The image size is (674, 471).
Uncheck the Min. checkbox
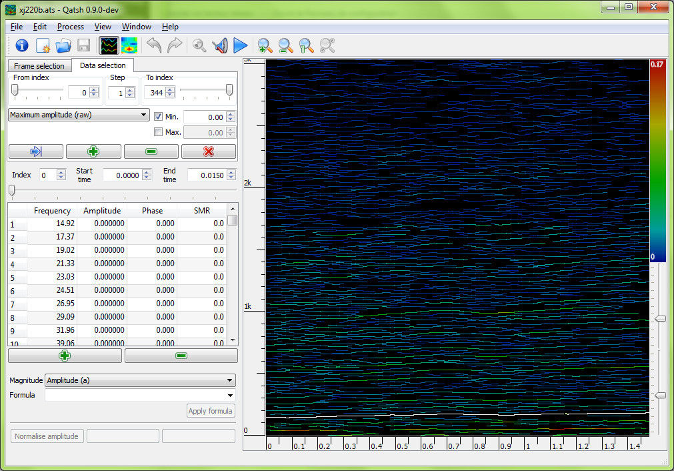(x=158, y=117)
